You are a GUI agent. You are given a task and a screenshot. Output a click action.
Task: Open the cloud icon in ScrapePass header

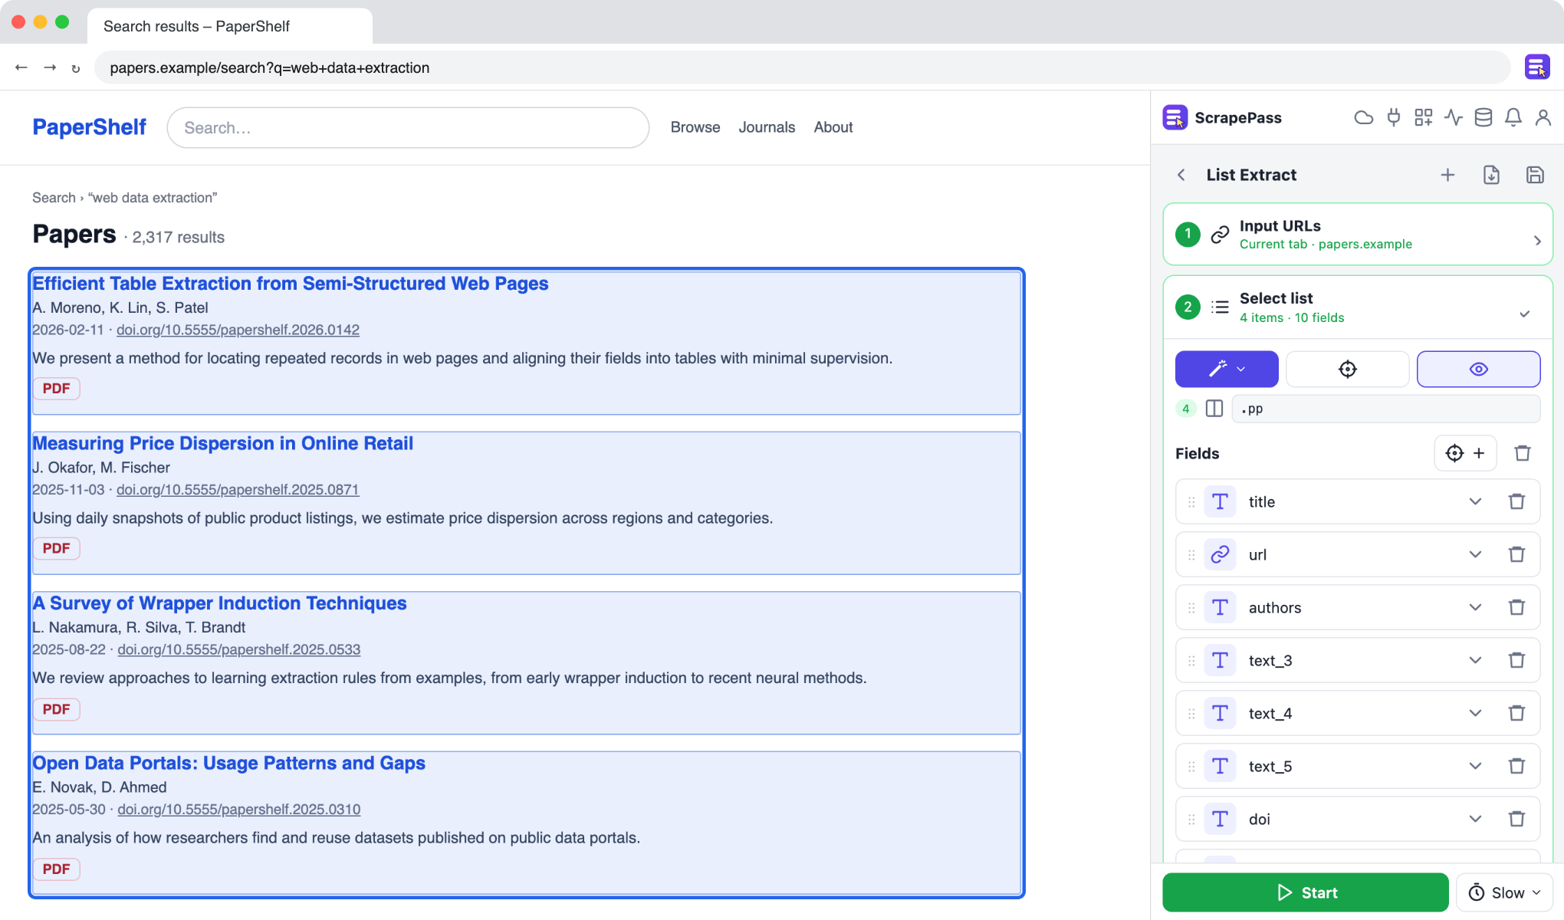coord(1363,117)
